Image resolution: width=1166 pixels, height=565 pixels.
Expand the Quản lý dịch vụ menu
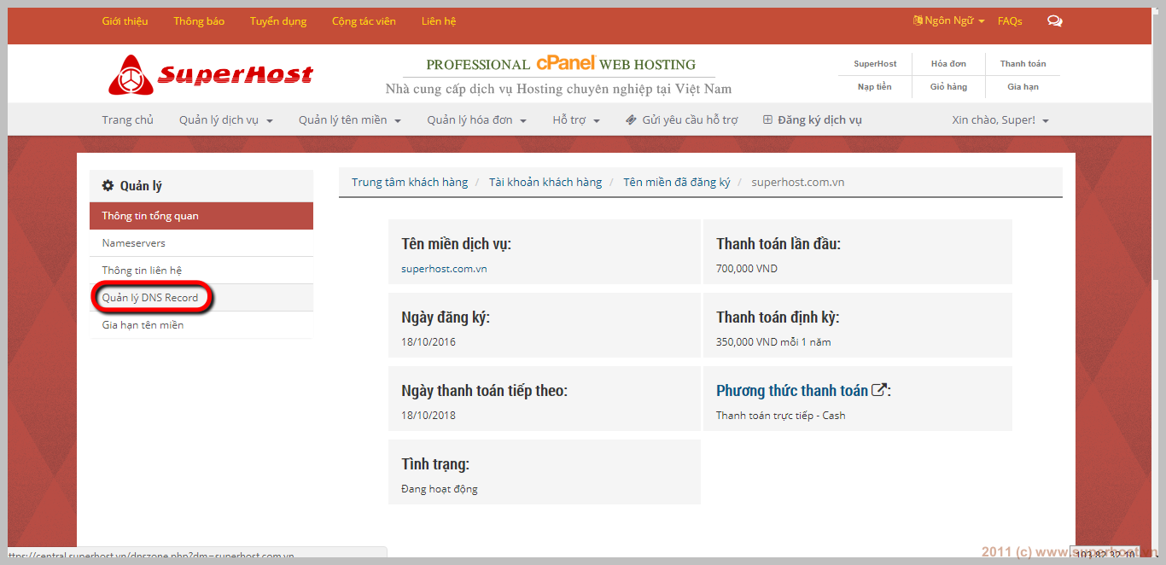tap(226, 120)
